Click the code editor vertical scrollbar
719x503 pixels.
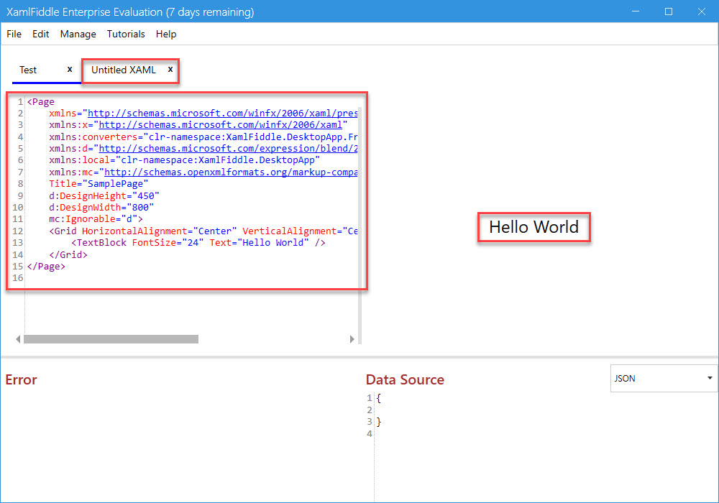(x=360, y=224)
